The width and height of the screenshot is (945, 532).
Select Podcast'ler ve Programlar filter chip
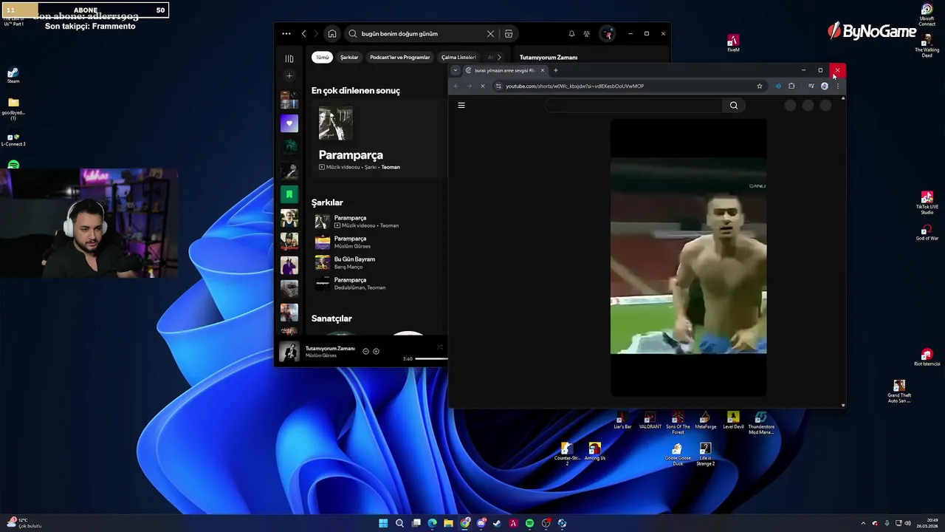pyautogui.click(x=399, y=57)
